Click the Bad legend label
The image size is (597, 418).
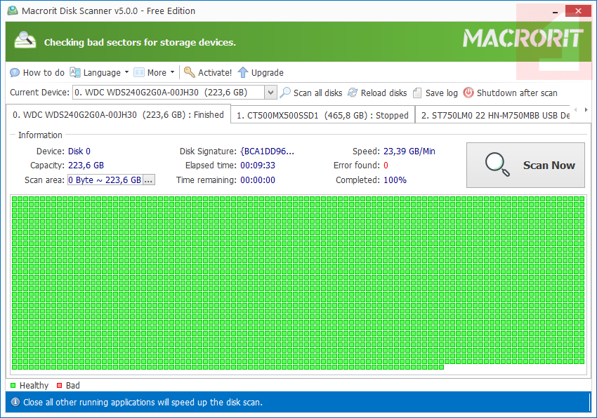tap(73, 385)
